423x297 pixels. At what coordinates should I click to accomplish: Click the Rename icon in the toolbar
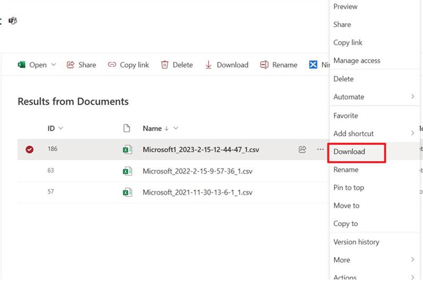tap(264, 65)
